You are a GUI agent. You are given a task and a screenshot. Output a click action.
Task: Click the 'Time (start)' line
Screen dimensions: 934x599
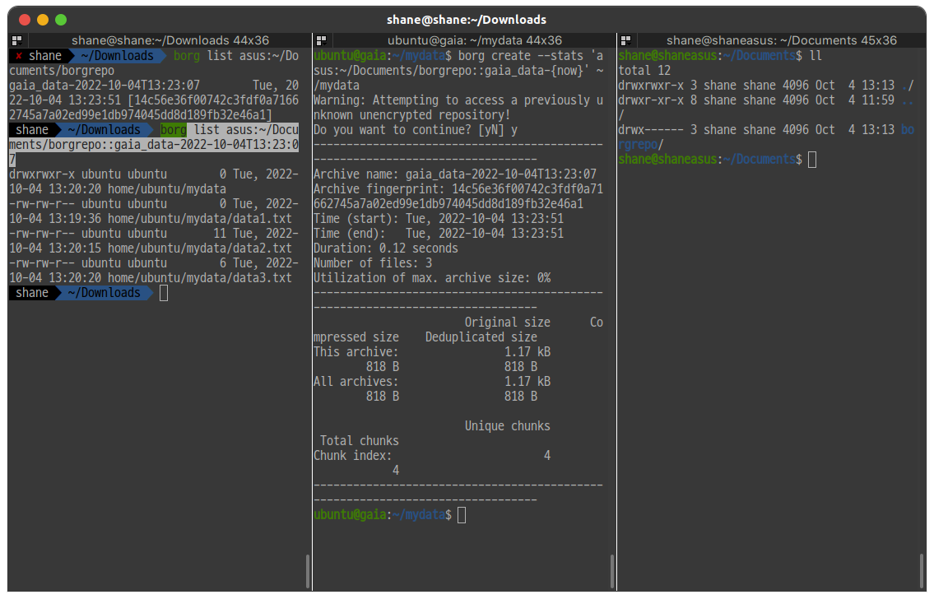coord(439,219)
